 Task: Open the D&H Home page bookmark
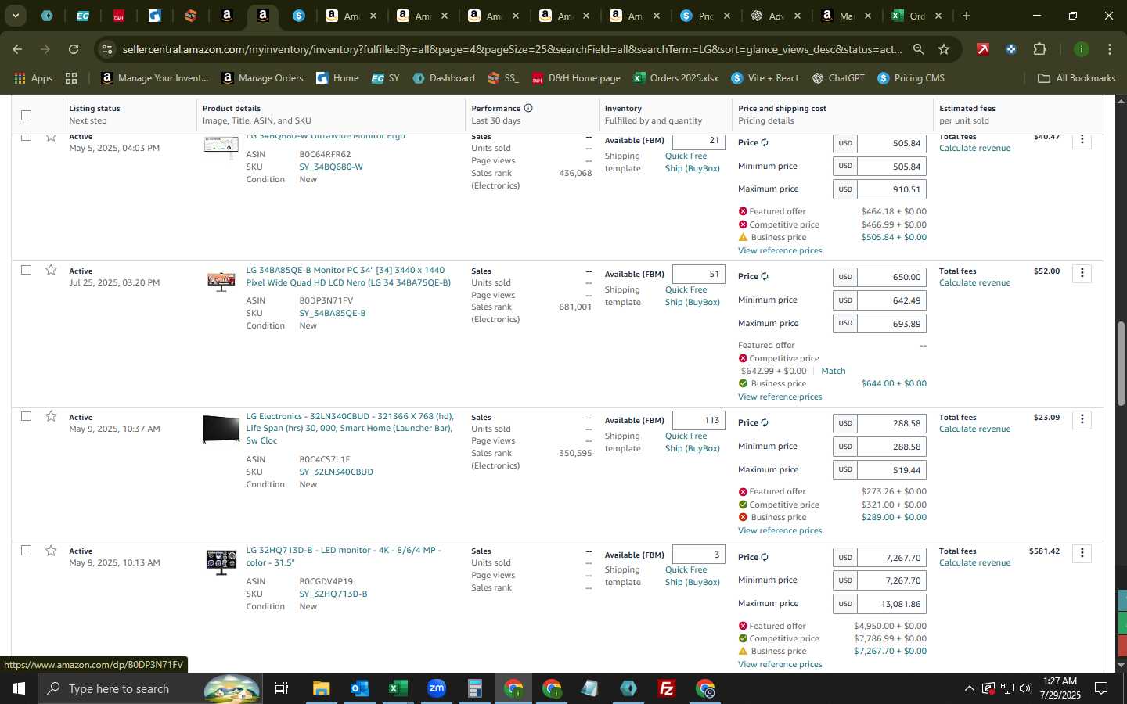point(576,78)
